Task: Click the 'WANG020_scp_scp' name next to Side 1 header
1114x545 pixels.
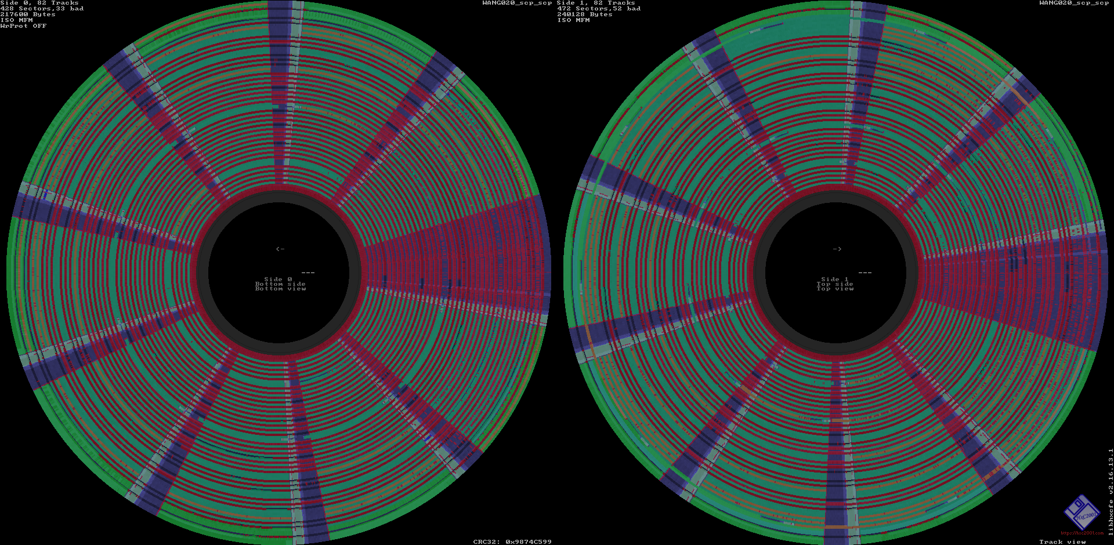Action: pos(517,3)
